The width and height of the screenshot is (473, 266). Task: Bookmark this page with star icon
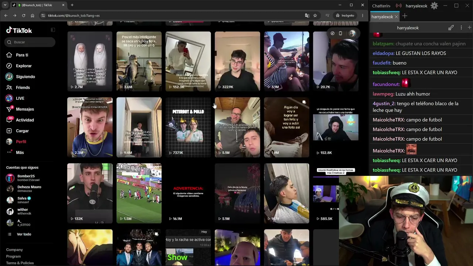315,16
